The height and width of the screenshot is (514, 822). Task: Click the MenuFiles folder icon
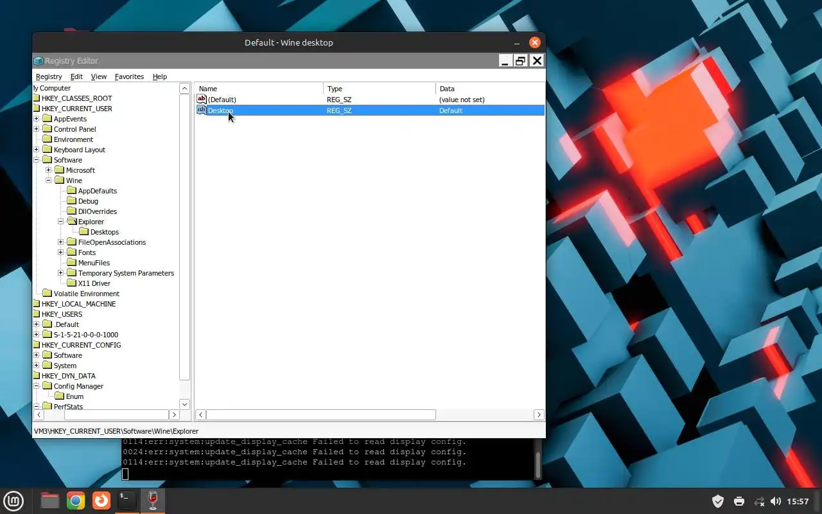coord(71,263)
